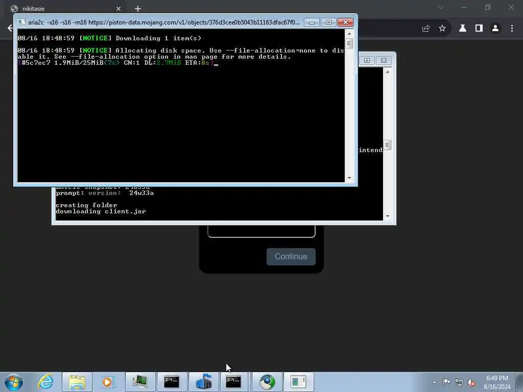523x392 pixels.
Task: Bookmark this page with the star icon
Action: tap(442, 29)
